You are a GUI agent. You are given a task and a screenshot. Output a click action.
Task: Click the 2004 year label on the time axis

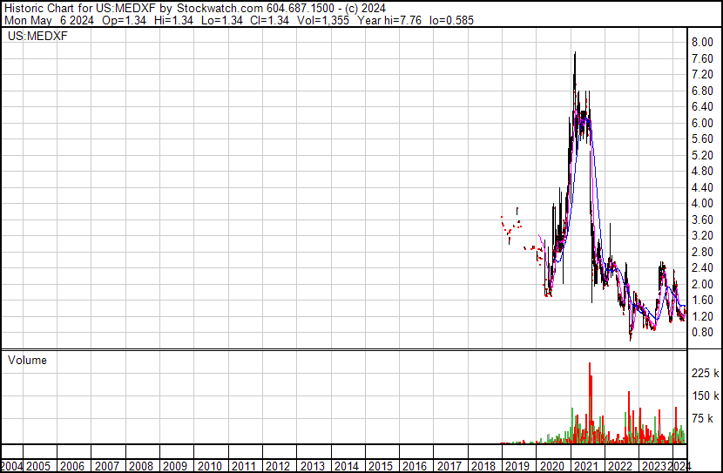coord(11,466)
